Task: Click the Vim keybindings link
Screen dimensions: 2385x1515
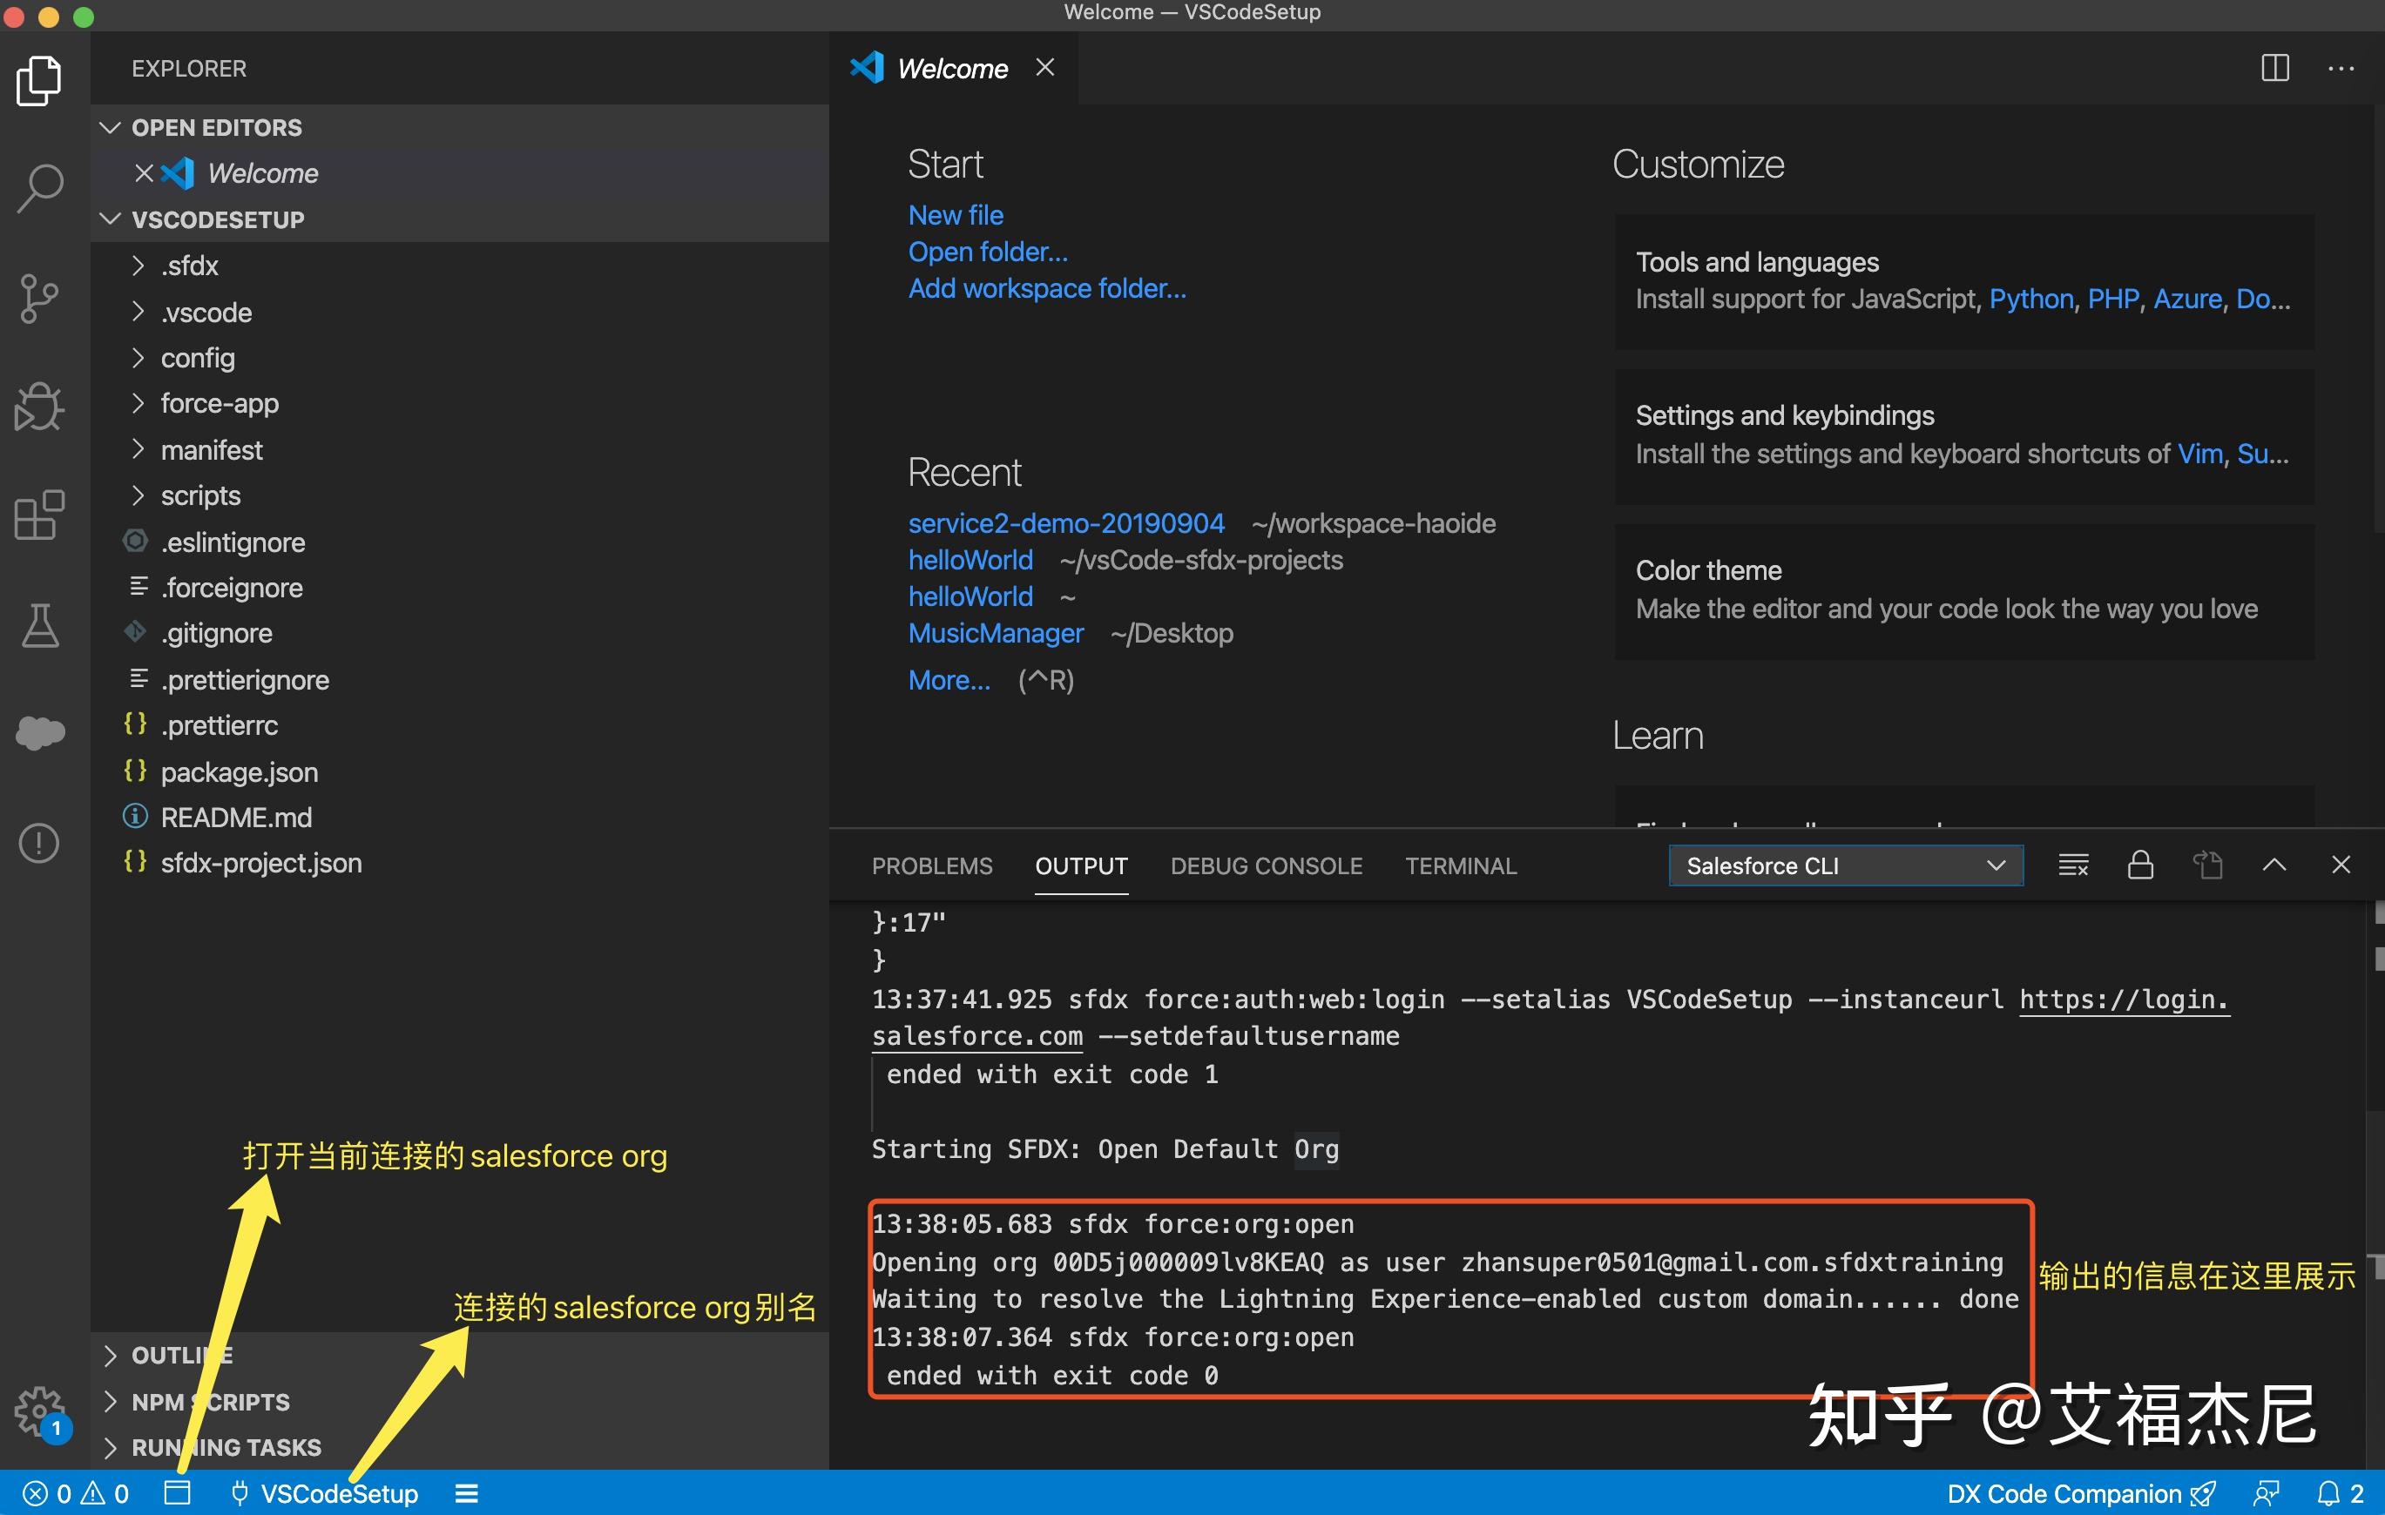Action: (2199, 454)
